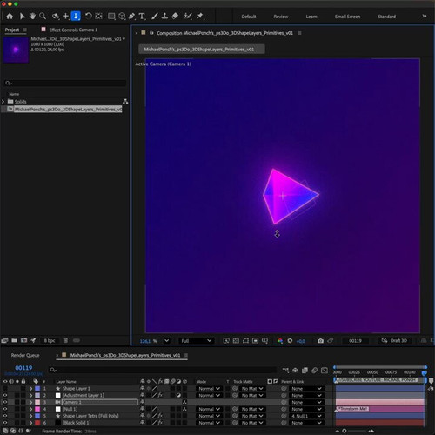Select the Zoom magnifier tool
Screen dimensions: 435x435
click(43, 17)
